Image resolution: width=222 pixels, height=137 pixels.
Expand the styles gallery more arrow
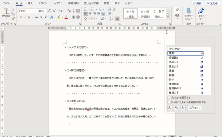[168, 17]
